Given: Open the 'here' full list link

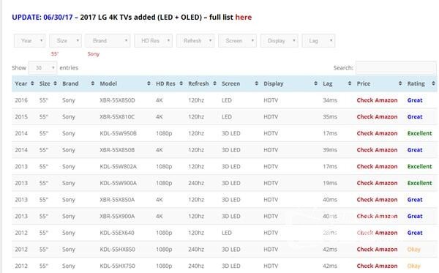Looking at the screenshot, I should (244, 17).
